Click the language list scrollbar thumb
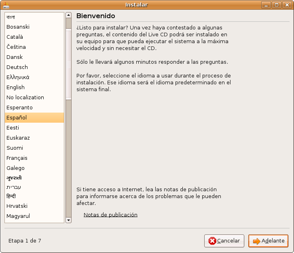The width and height of the screenshot is (294, 253). (x=69, y=64)
